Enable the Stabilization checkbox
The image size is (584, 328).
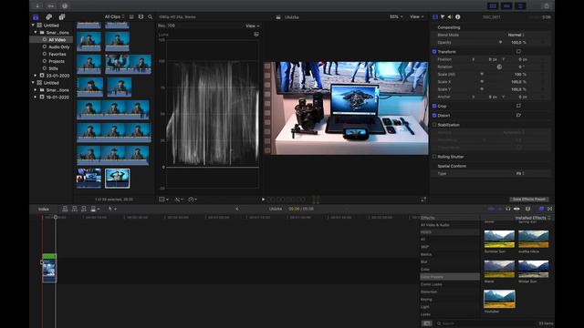[434, 125]
